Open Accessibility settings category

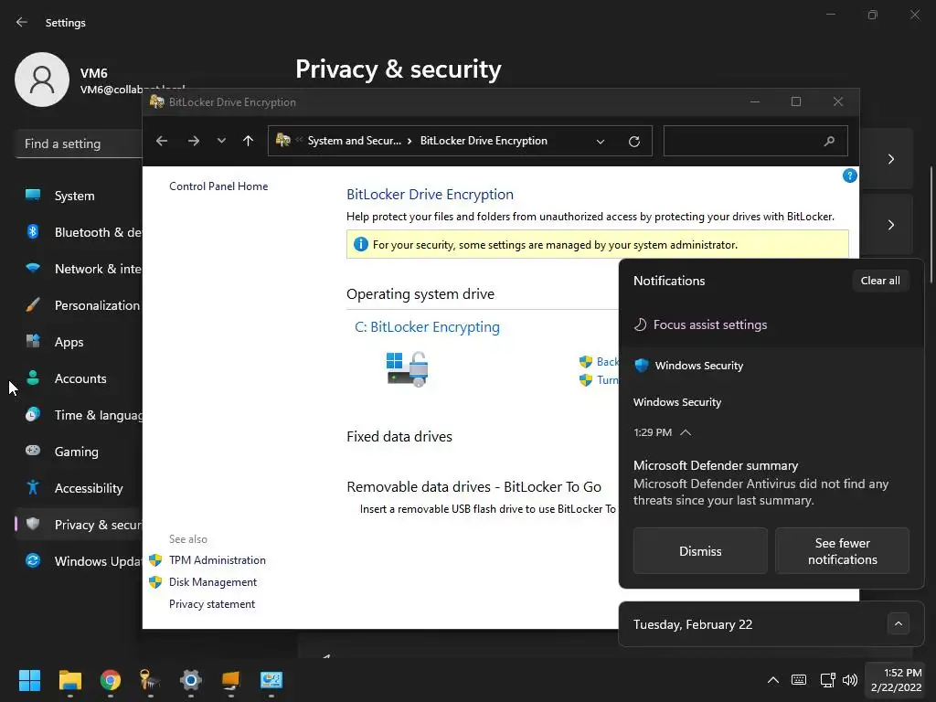(x=79, y=488)
